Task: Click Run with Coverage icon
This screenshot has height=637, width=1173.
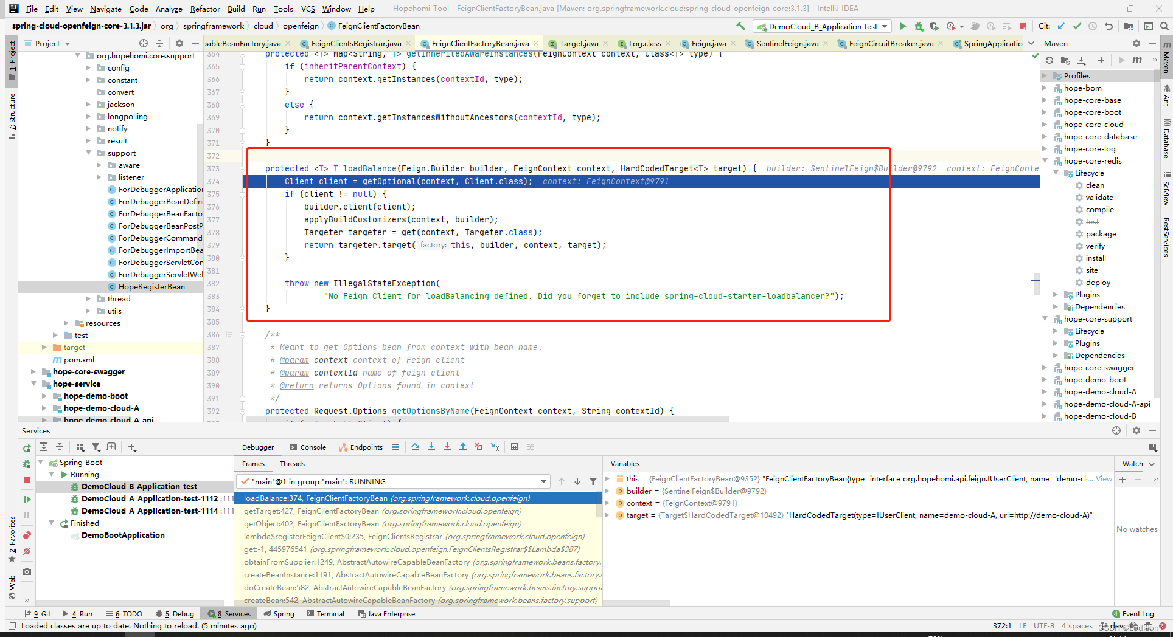Action: click(x=935, y=26)
